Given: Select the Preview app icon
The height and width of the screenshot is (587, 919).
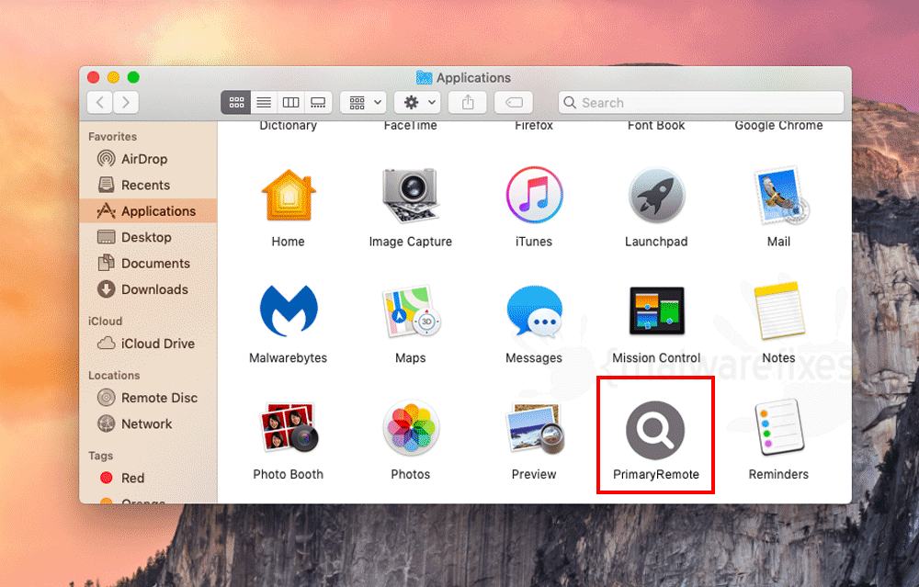Looking at the screenshot, I should (536, 428).
